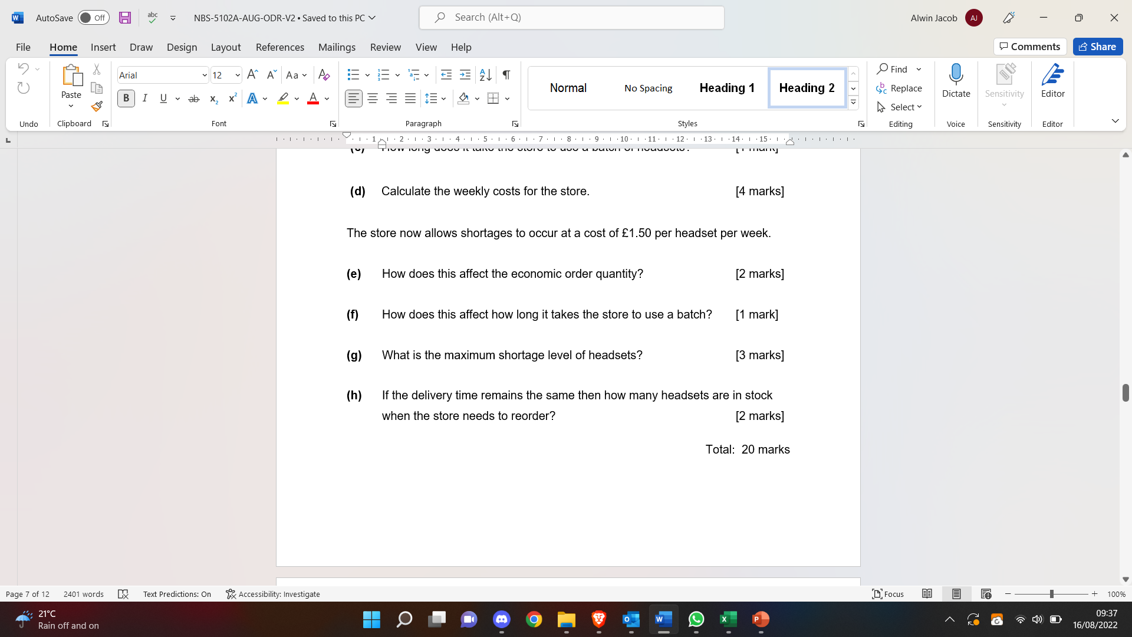The height and width of the screenshot is (637, 1132).
Task: Apply Italic formatting
Action: (144, 98)
